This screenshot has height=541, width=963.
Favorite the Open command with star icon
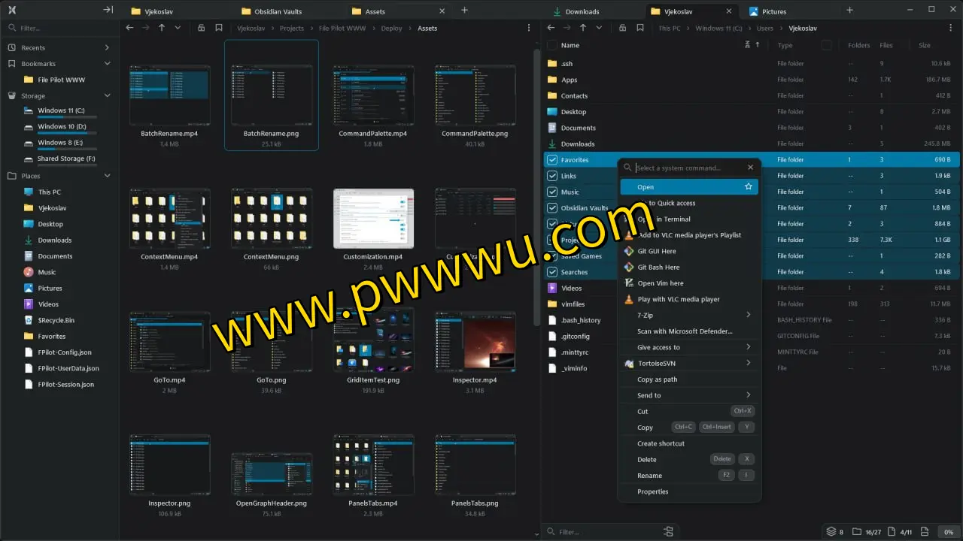748,187
